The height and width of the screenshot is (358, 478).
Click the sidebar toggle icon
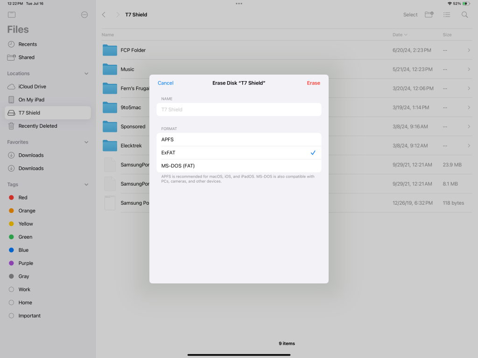(12, 15)
